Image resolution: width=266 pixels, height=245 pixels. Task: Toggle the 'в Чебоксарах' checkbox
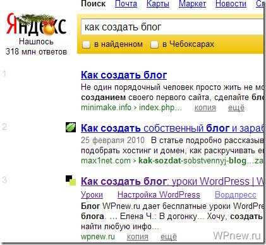(x=154, y=45)
